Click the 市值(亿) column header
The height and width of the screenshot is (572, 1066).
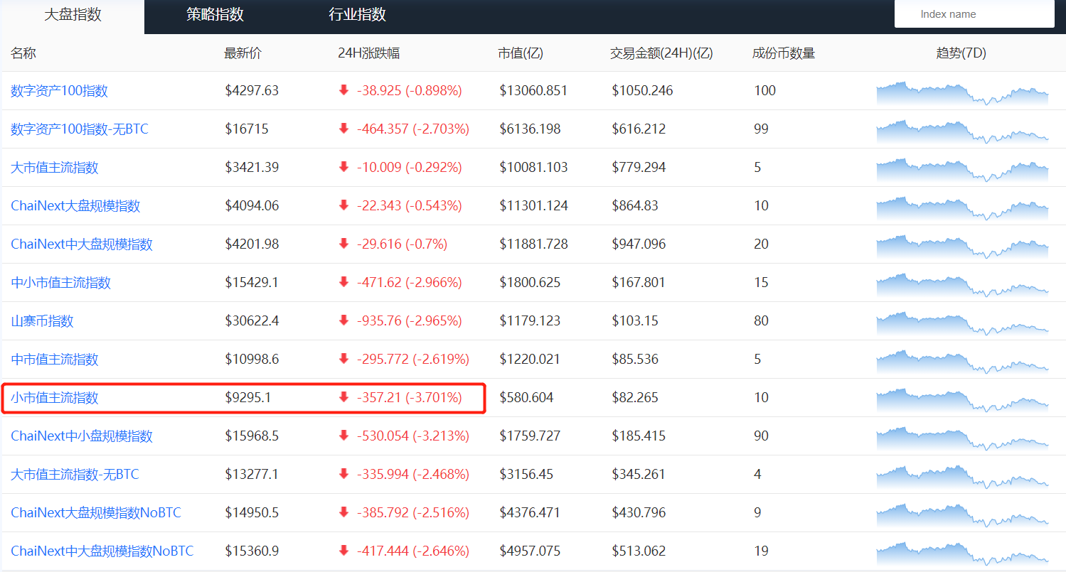coord(521,53)
